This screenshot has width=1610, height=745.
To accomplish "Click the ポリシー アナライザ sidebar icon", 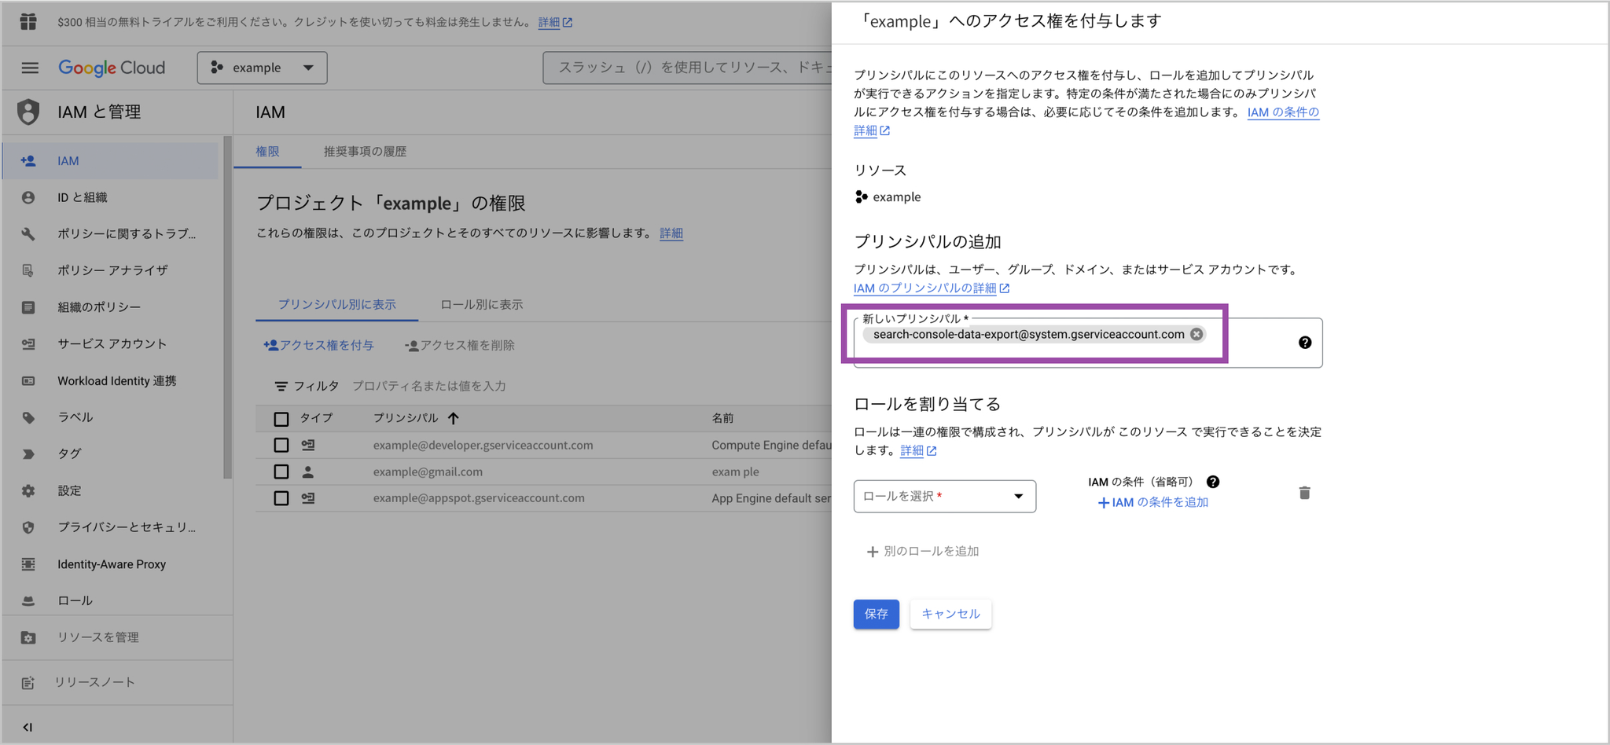I will [x=28, y=270].
